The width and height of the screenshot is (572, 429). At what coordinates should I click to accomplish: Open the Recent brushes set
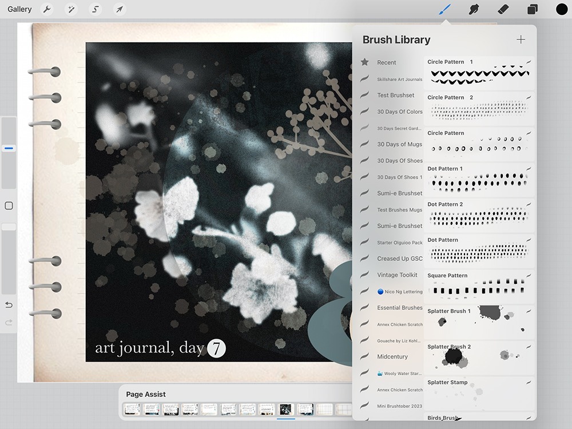point(387,62)
